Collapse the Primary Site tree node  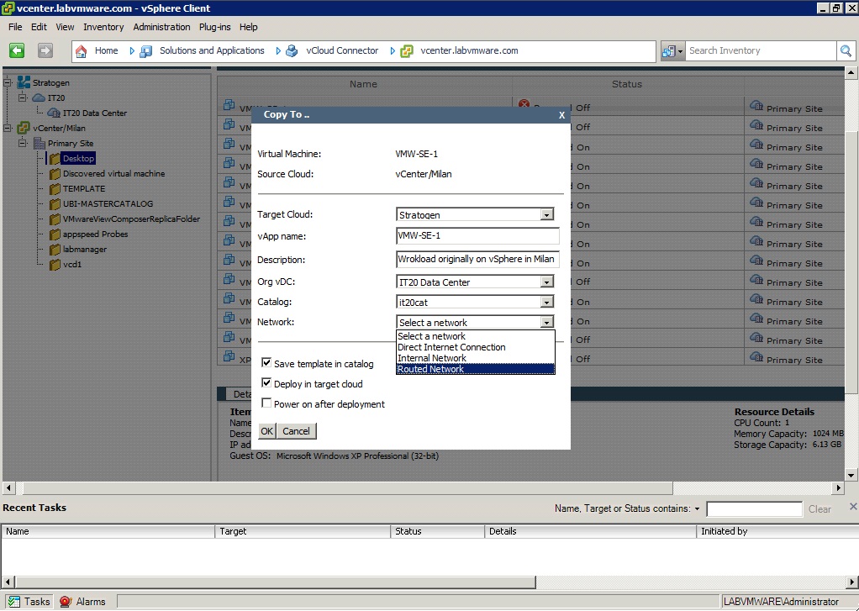click(x=23, y=143)
